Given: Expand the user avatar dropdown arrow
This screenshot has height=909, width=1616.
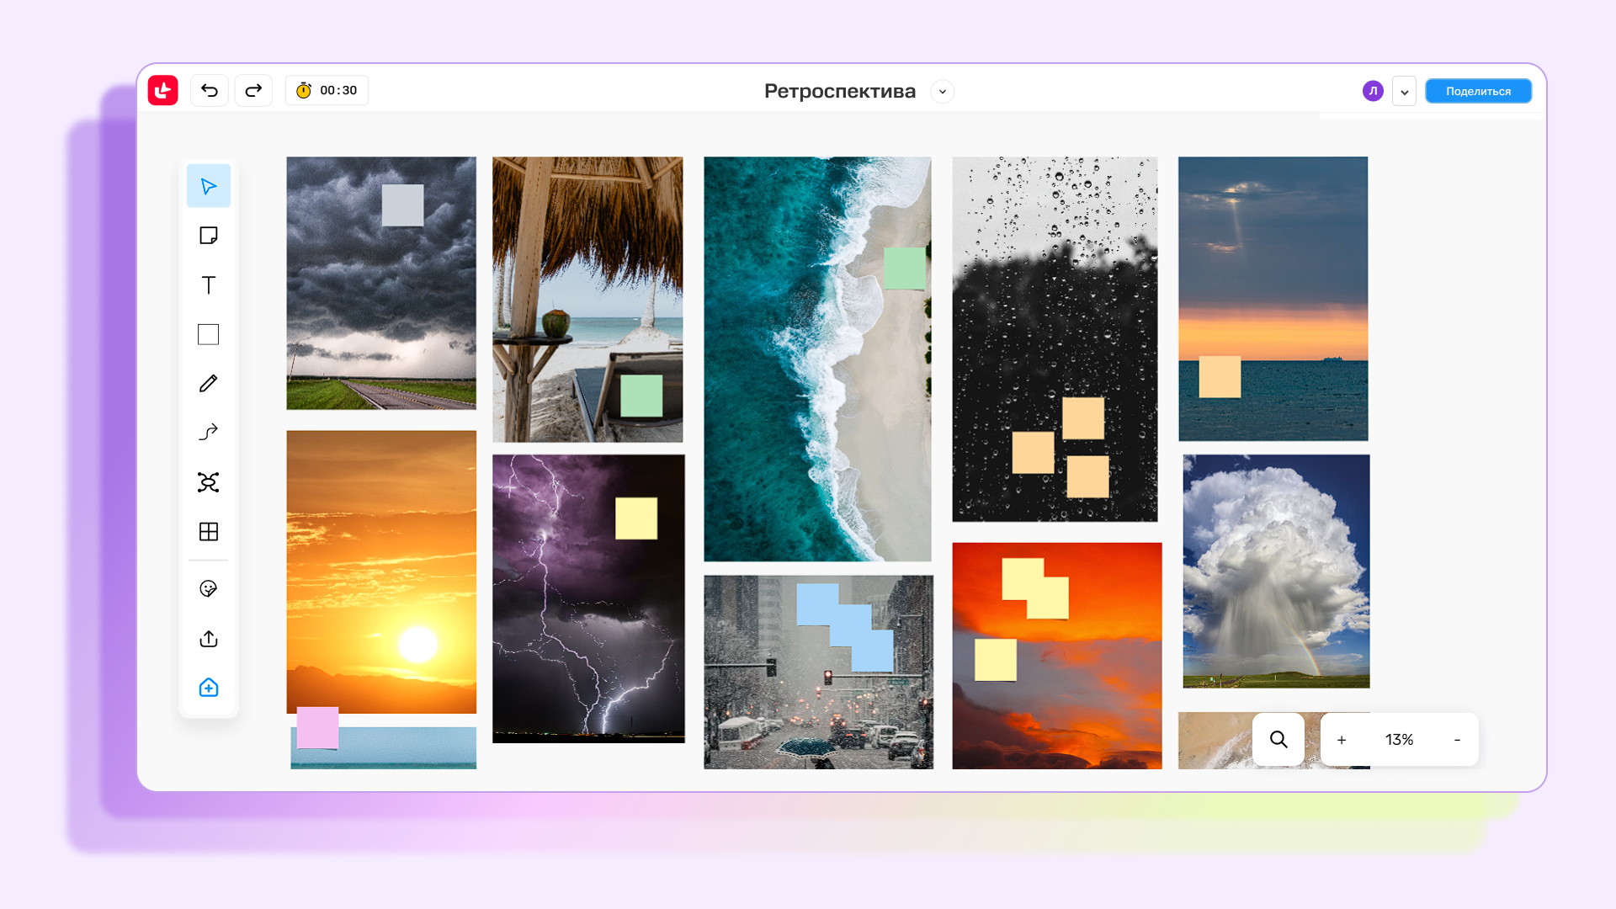Looking at the screenshot, I should (x=1404, y=92).
